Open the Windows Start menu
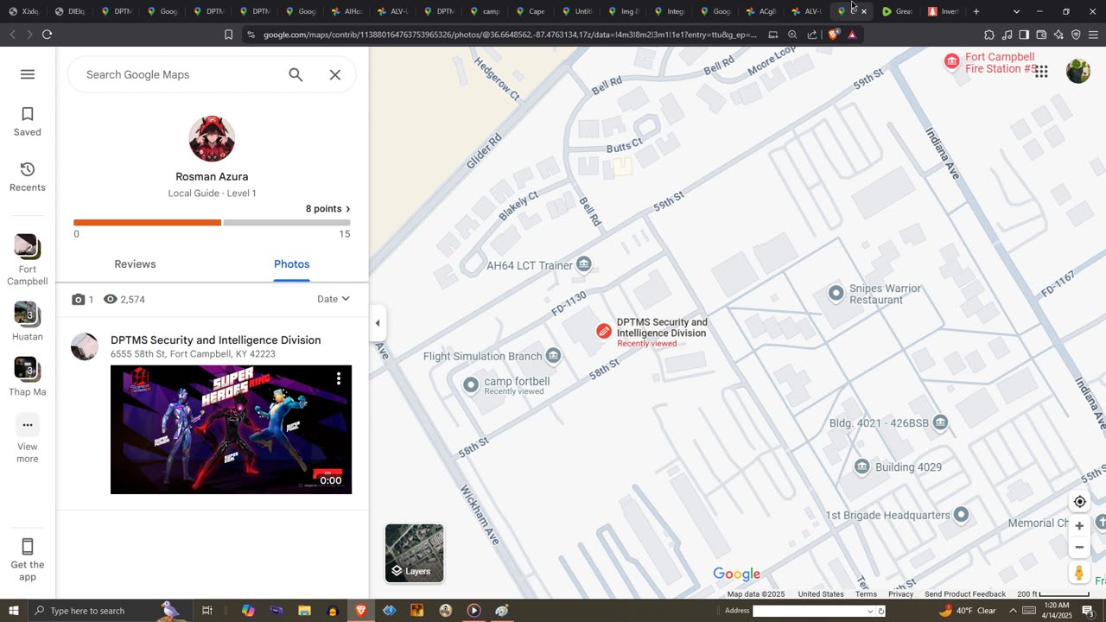Screen dimensions: 1106x622 pyautogui.click(x=14, y=611)
